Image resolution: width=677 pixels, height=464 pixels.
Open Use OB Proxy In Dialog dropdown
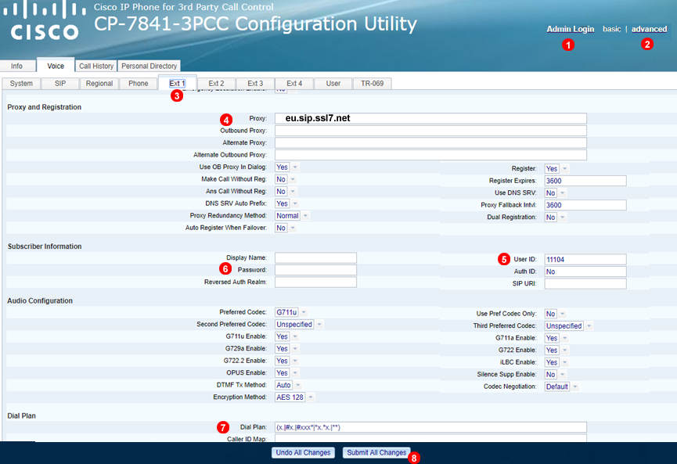tap(286, 167)
